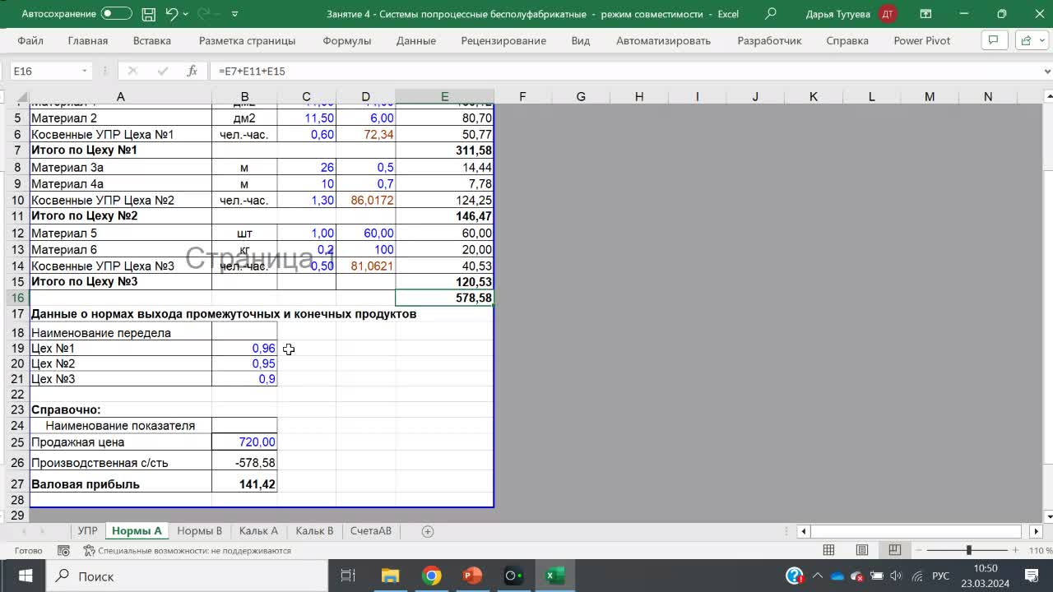Select column A header
Viewport: 1053px width, 592px height.
click(x=120, y=97)
